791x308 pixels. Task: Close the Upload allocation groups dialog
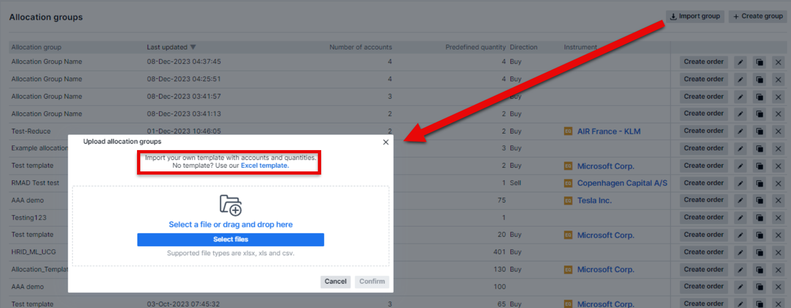pos(386,142)
